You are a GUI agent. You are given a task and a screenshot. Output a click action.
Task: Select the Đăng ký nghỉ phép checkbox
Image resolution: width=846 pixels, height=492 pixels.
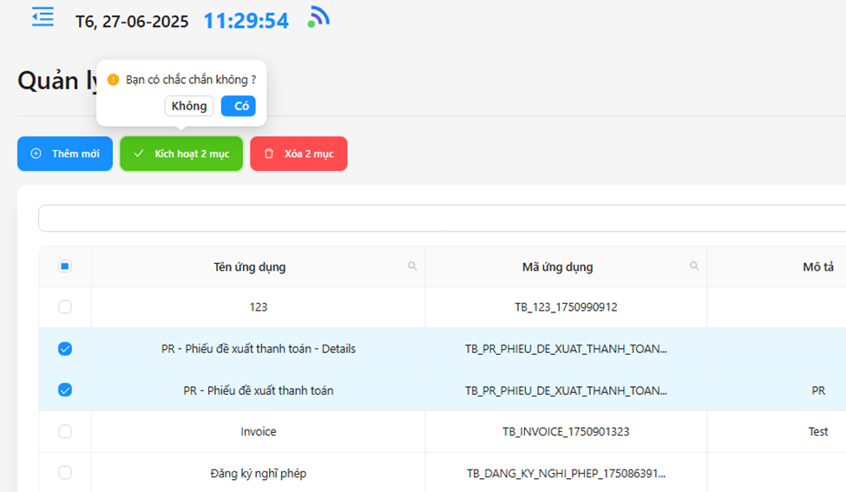coord(65,473)
